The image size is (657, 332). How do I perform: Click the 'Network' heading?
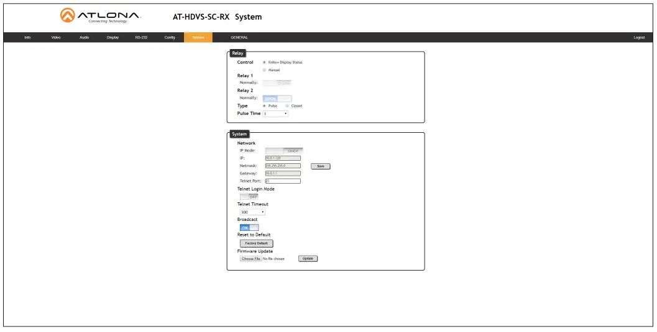pos(246,143)
